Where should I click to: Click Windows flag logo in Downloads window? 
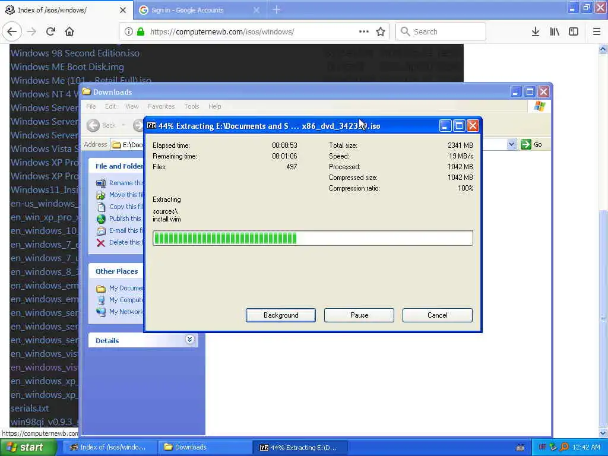[539, 106]
